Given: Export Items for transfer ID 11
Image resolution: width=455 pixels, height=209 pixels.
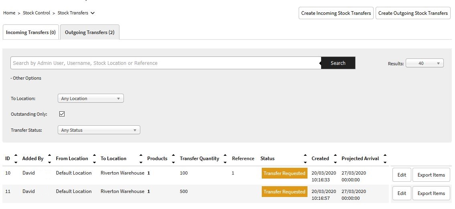Looking at the screenshot, I should [x=431, y=193].
